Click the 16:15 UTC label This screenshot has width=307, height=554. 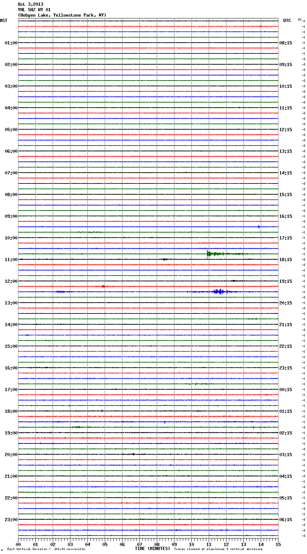pos(286,216)
